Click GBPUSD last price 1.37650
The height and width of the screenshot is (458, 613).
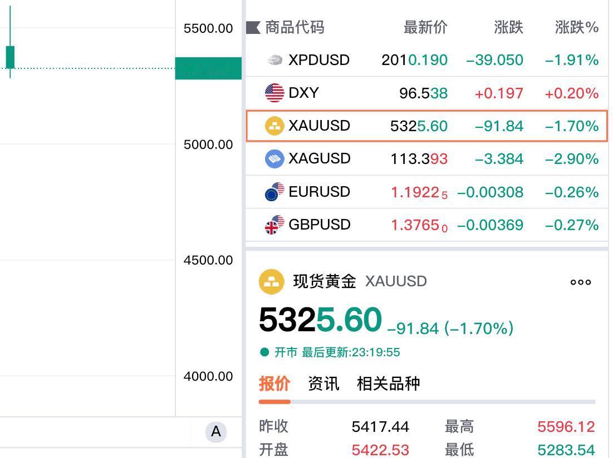coord(419,225)
